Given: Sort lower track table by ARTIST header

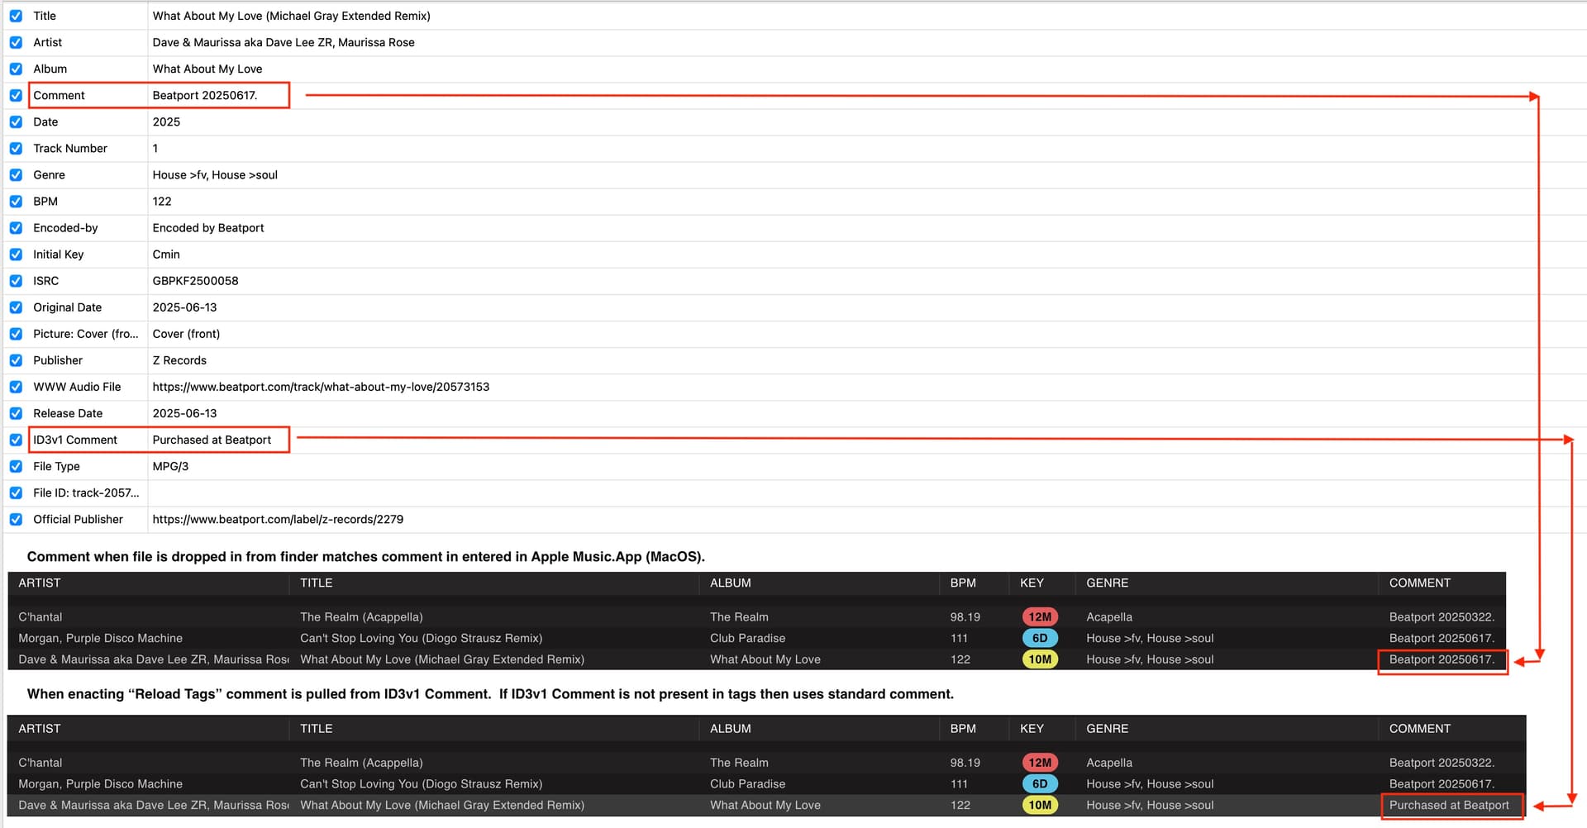Looking at the screenshot, I should click(x=40, y=728).
